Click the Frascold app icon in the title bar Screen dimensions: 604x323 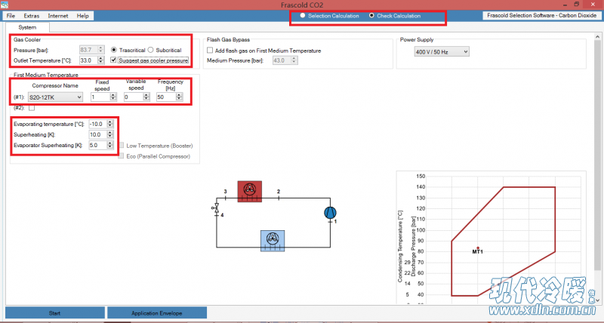coord(5,5)
